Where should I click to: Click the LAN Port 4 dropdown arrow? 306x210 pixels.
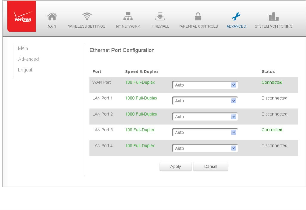tap(233, 148)
